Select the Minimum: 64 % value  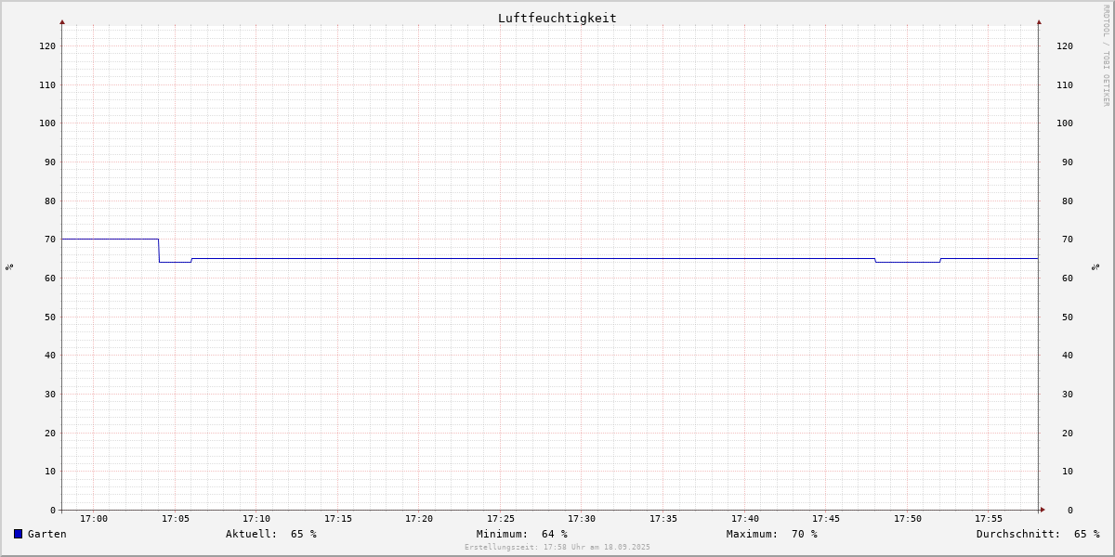[x=522, y=534]
